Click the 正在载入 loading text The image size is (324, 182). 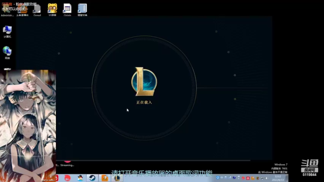click(x=144, y=102)
